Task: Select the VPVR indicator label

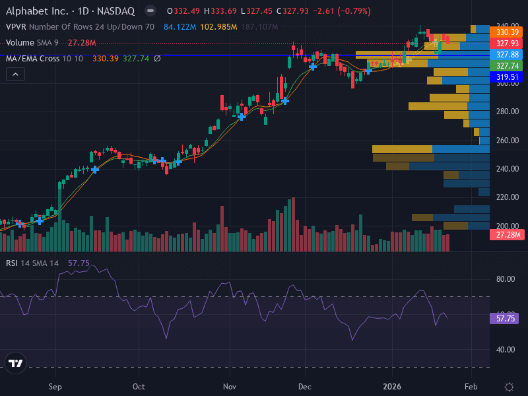Action: tap(80, 27)
